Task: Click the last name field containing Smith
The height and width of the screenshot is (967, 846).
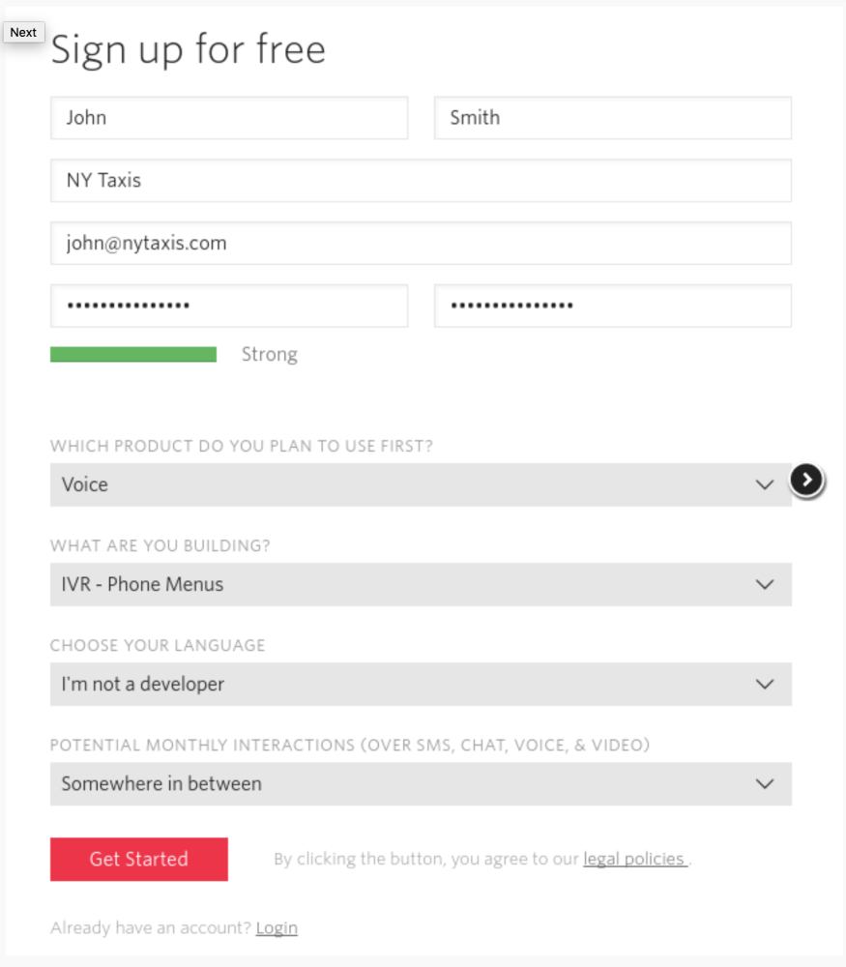Action: 613,118
